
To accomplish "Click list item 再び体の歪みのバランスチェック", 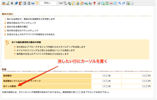I will pyautogui.click(x=23, y=30).
